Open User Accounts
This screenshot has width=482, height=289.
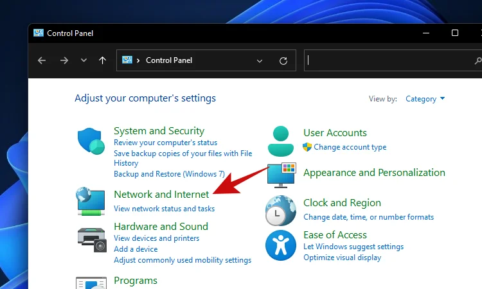[335, 133]
